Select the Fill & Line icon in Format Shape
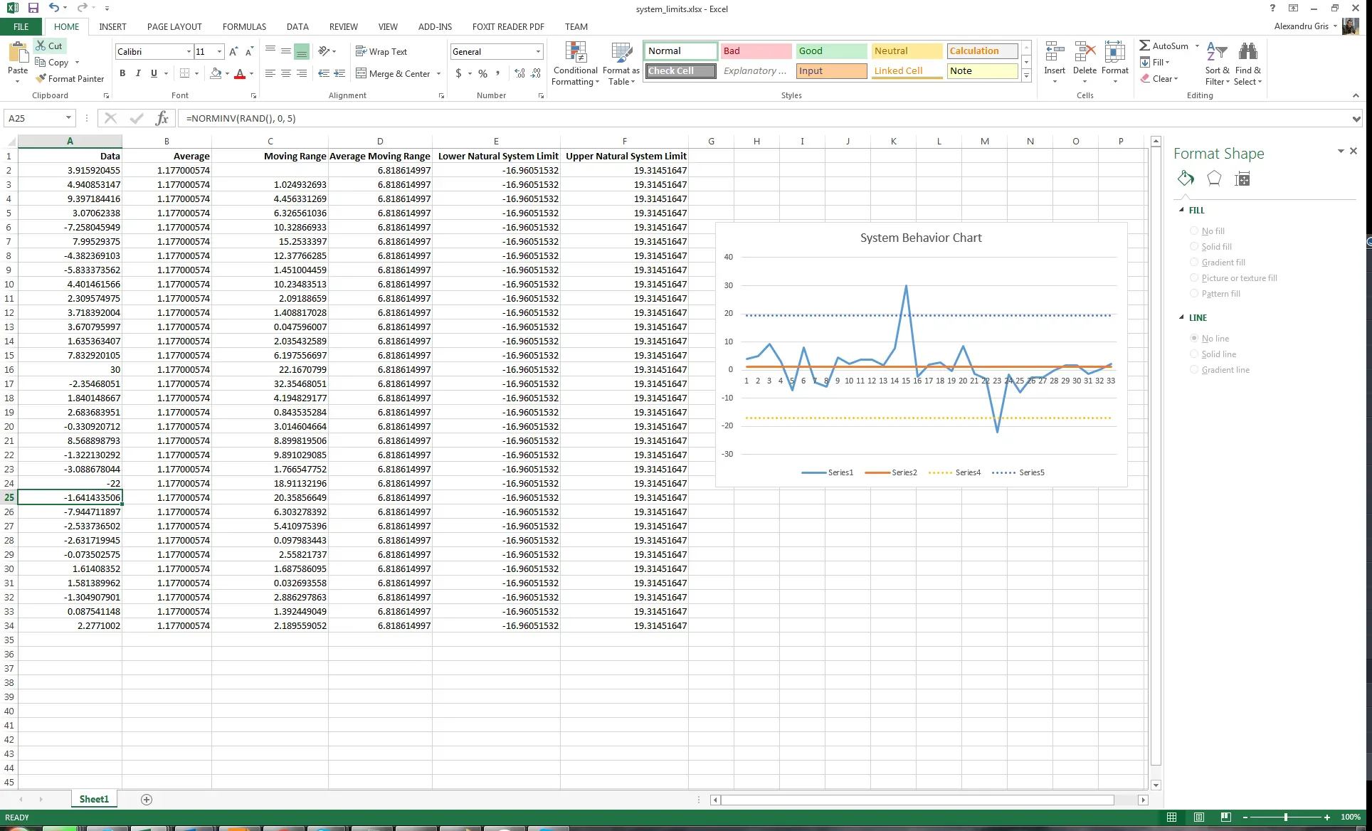This screenshot has width=1372, height=831. pos(1186,179)
